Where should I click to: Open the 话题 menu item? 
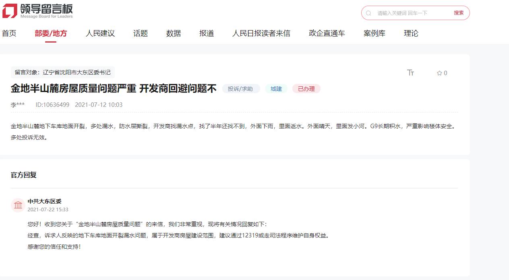[x=140, y=33]
